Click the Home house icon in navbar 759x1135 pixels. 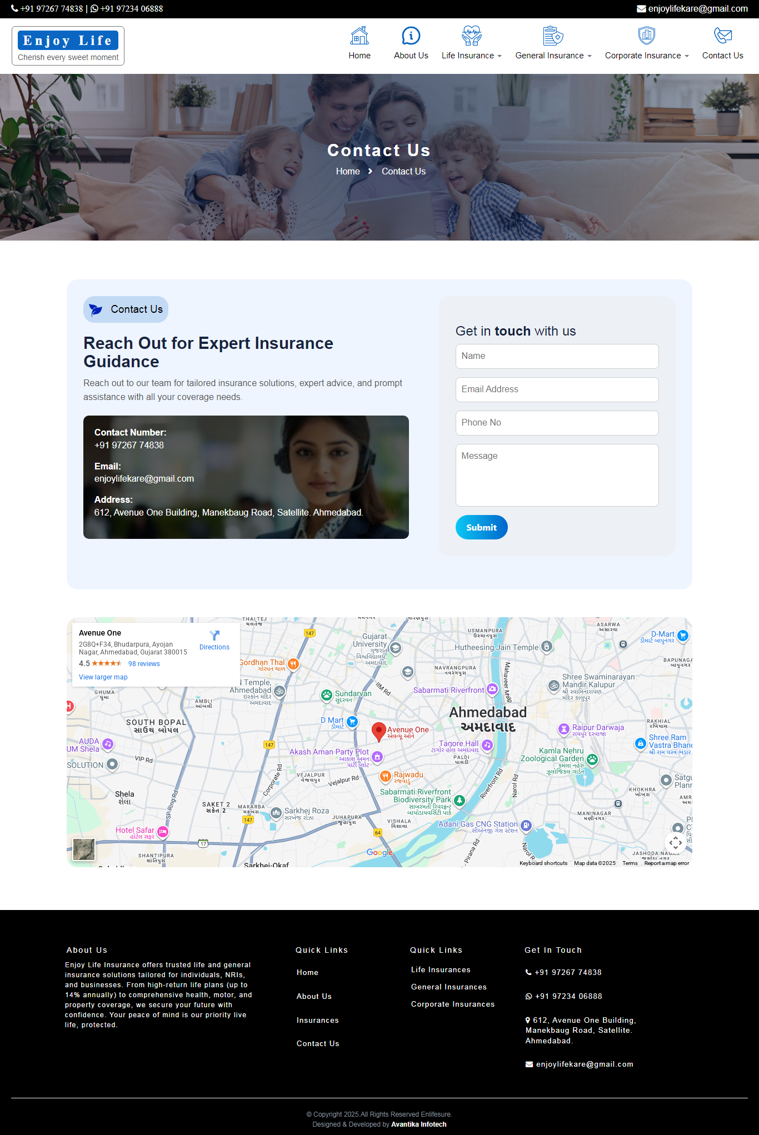click(x=359, y=36)
